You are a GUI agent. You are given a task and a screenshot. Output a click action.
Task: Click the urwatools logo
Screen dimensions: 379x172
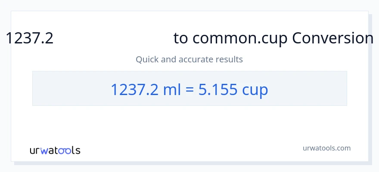click(x=55, y=150)
